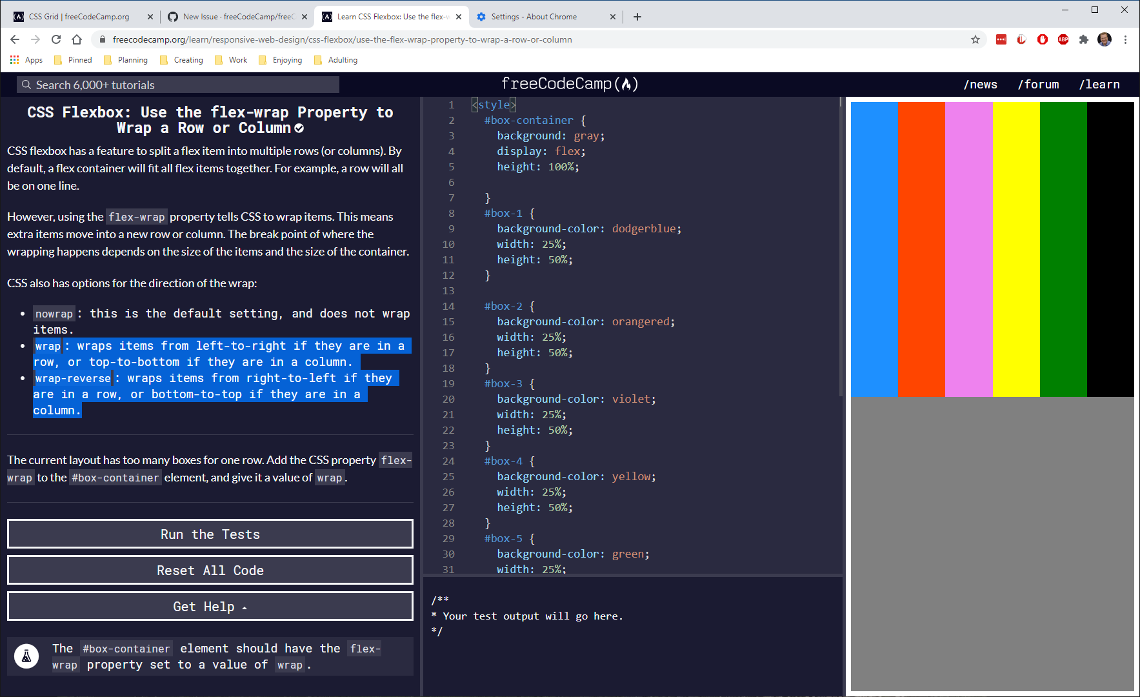The image size is (1140, 697).
Task: Open the Adblock Plus extension
Action: click(1063, 39)
